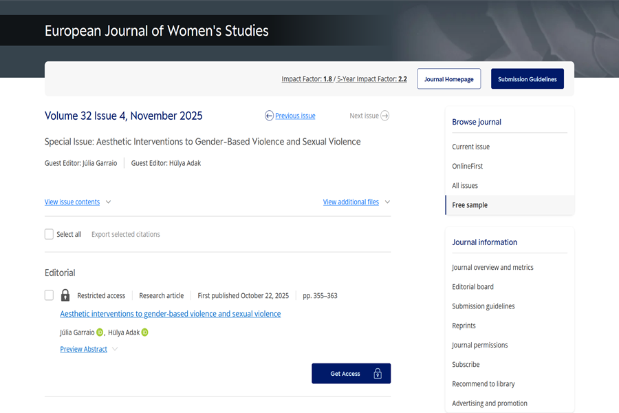Open All issues from sidebar
Viewport: 619px width, 413px height.
(465, 186)
